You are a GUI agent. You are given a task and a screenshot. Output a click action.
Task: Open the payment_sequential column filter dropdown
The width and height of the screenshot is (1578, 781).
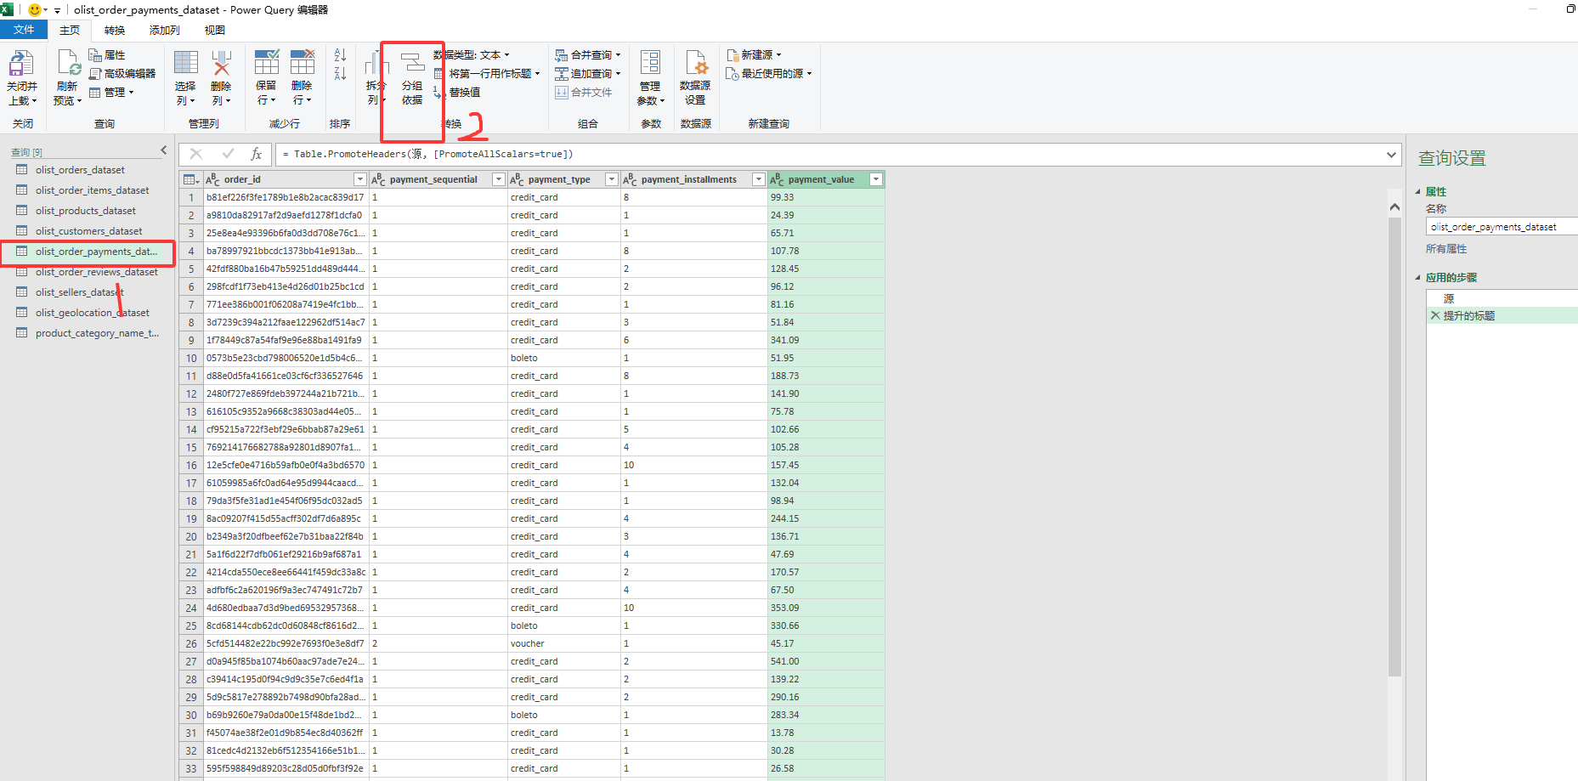coord(499,179)
